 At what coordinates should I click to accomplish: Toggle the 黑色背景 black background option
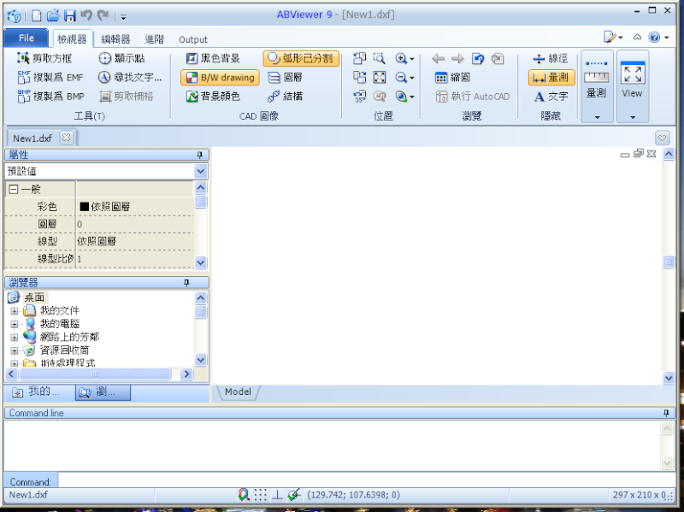(x=213, y=58)
